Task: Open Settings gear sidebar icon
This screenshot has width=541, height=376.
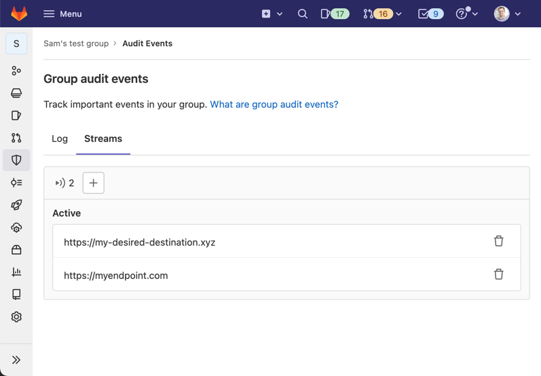Action: coord(16,317)
